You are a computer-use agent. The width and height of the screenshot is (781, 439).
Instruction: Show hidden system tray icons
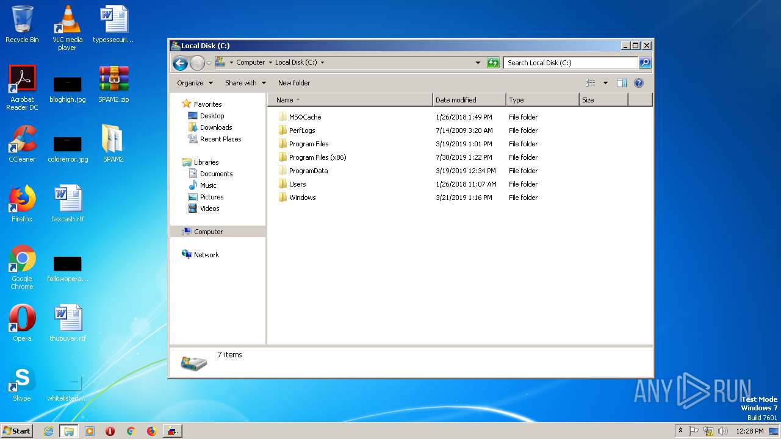pos(680,430)
